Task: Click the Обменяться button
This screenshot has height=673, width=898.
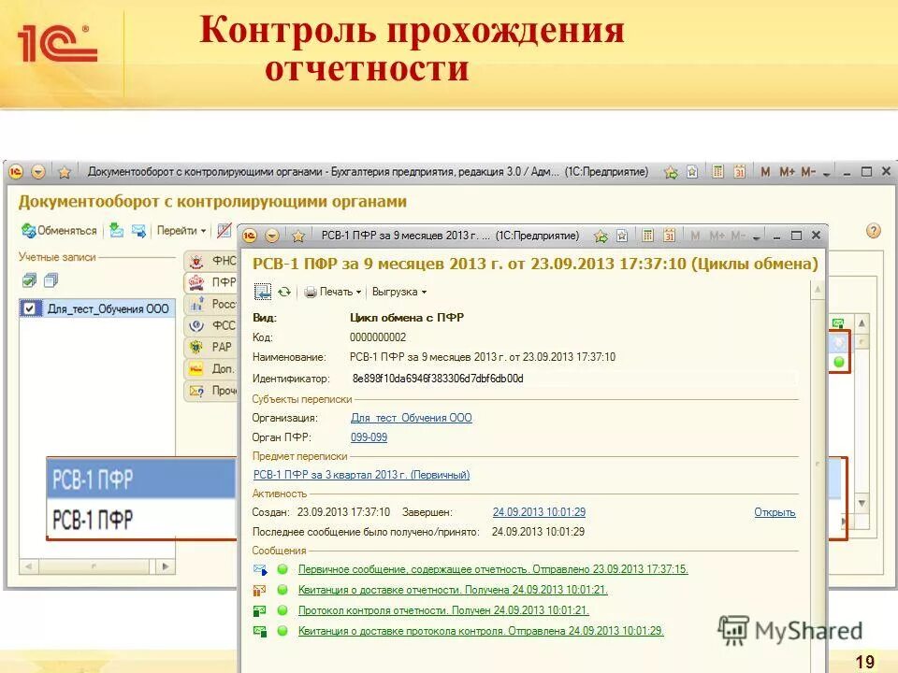Action: [x=60, y=231]
